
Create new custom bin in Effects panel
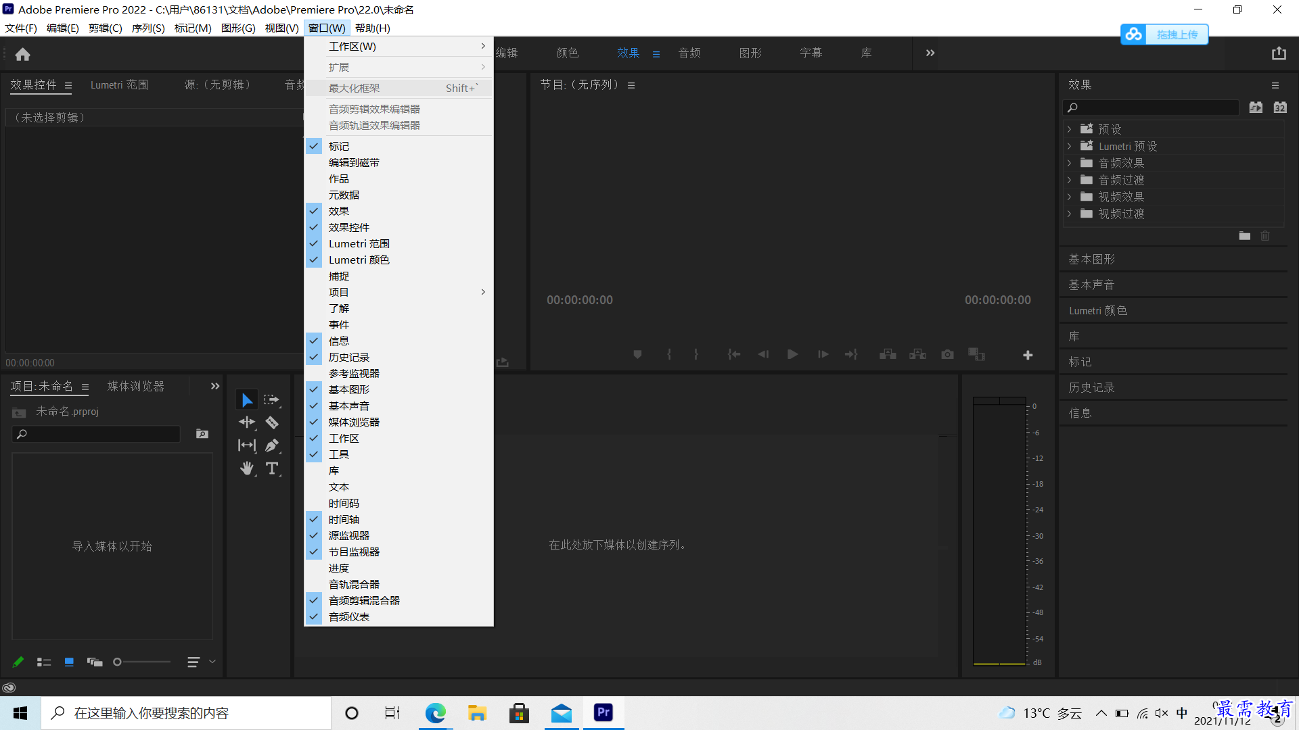1245,236
